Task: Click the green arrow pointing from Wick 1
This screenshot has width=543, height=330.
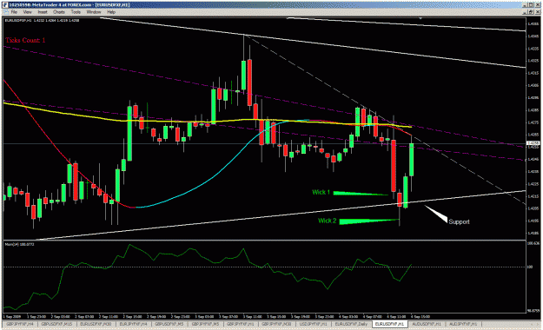Action: click(x=361, y=193)
